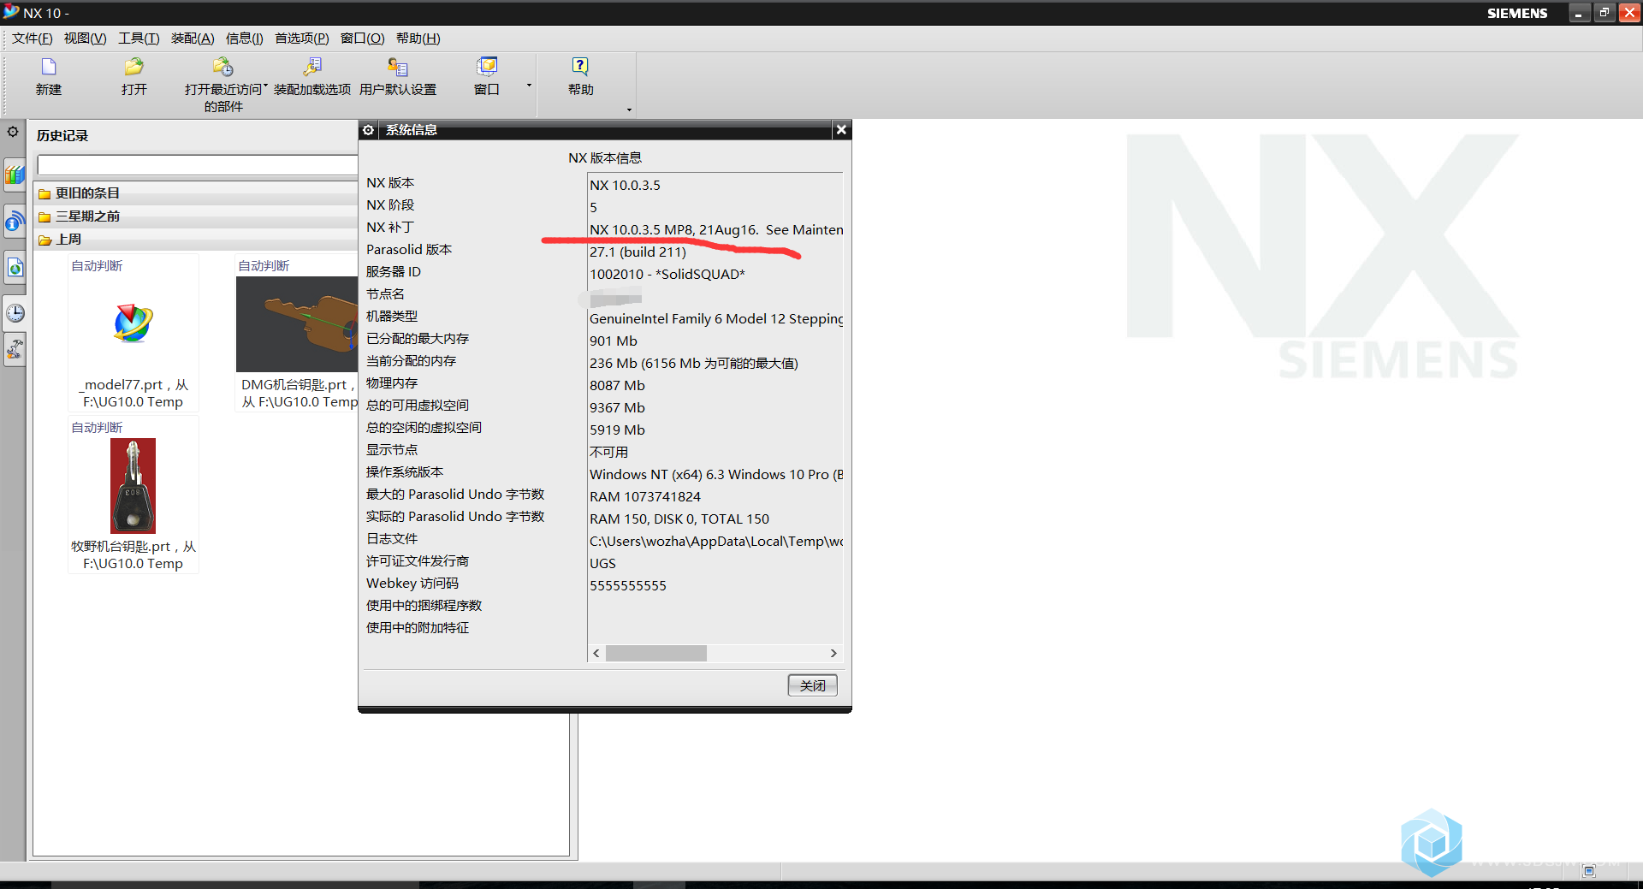Open 用户默认设置 customer defaults icon

click(x=398, y=67)
